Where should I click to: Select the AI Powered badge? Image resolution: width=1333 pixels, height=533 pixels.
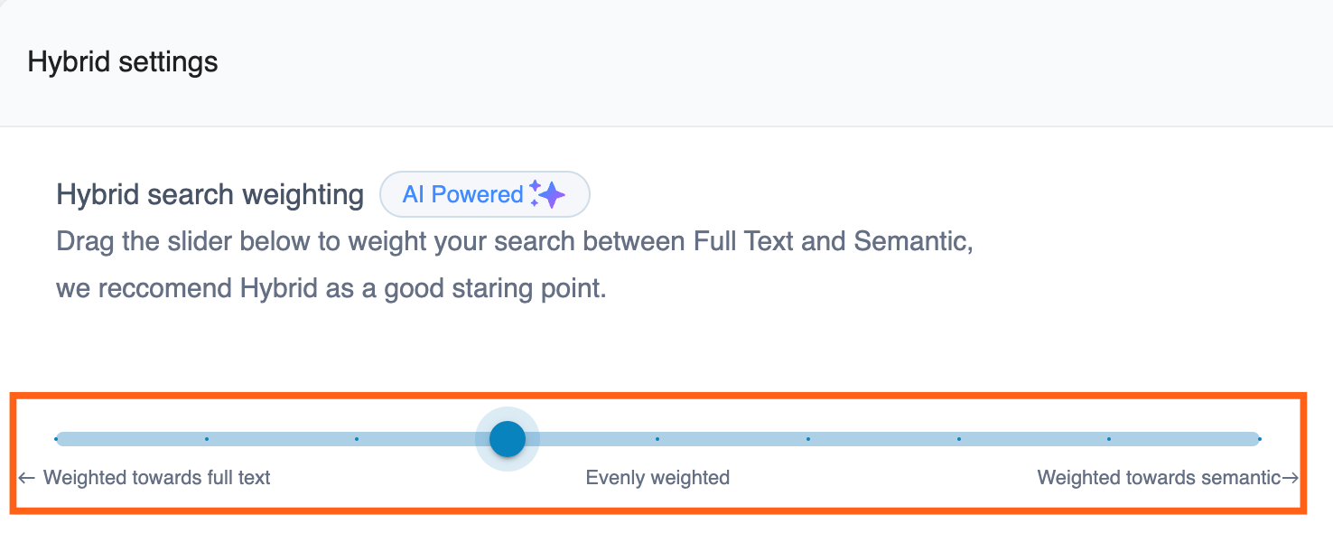(x=485, y=193)
